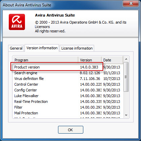
Task: Click the Avira Antivirus Suite heading
Action: [55, 15]
